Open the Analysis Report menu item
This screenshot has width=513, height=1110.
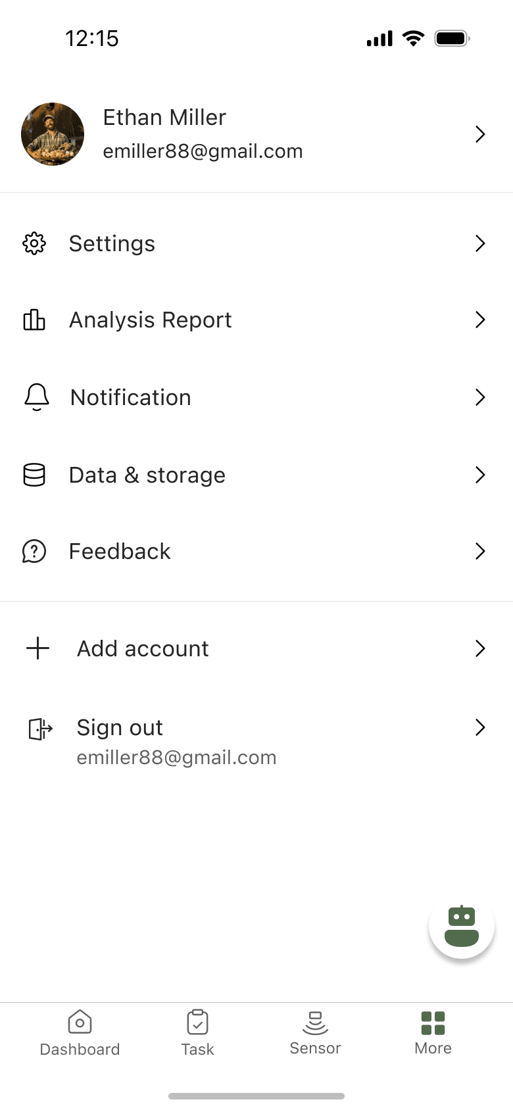pyautogui.click(x=256, y=320)
